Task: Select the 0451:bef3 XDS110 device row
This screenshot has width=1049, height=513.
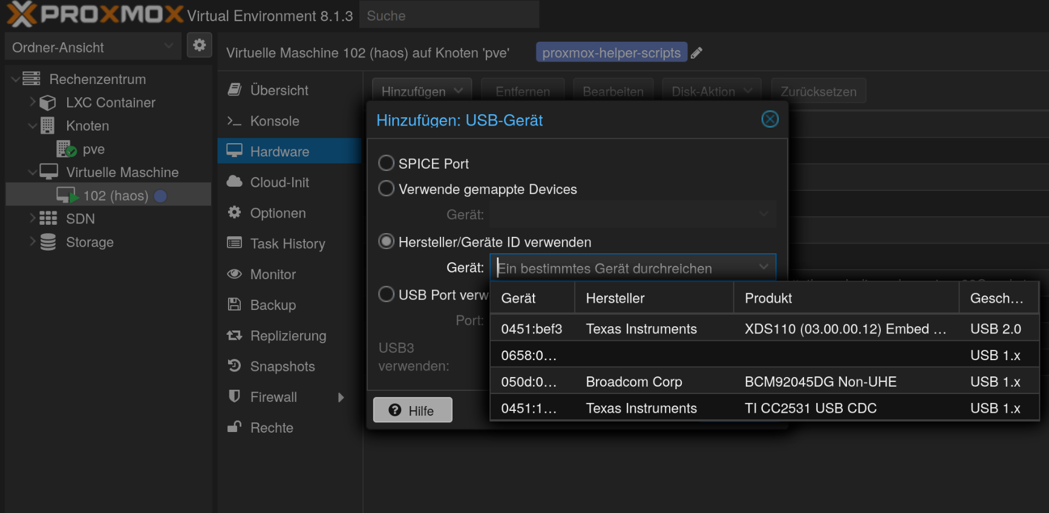Action: point(764,329)
